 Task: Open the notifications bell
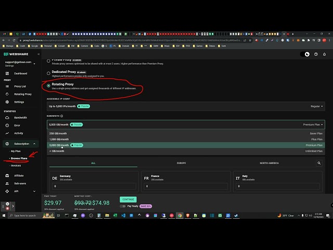[x=324, y=54]
